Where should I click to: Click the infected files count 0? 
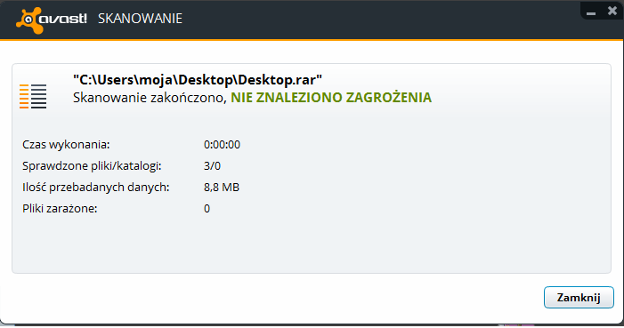point(207,208)
